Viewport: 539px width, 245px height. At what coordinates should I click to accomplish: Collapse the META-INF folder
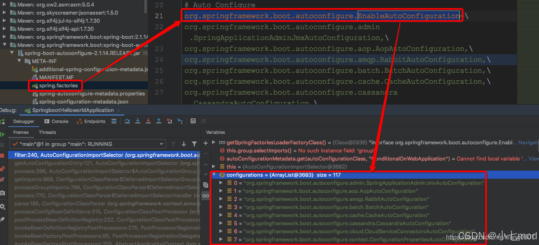[19, 61]
